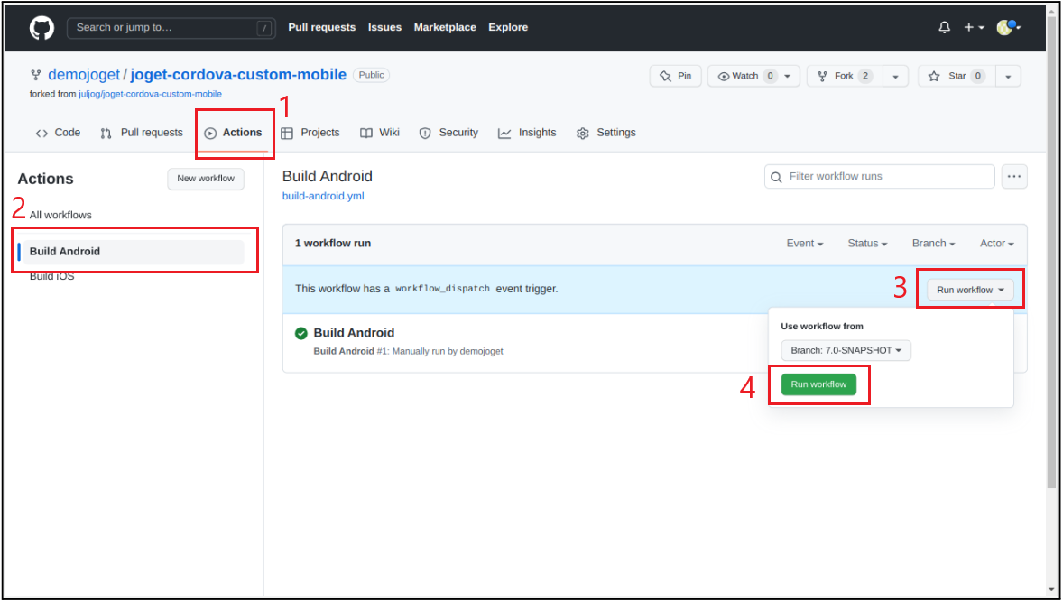The image size is (1063, 601).
Task: Switch to the Actions tab
Action: coord(233,133)
